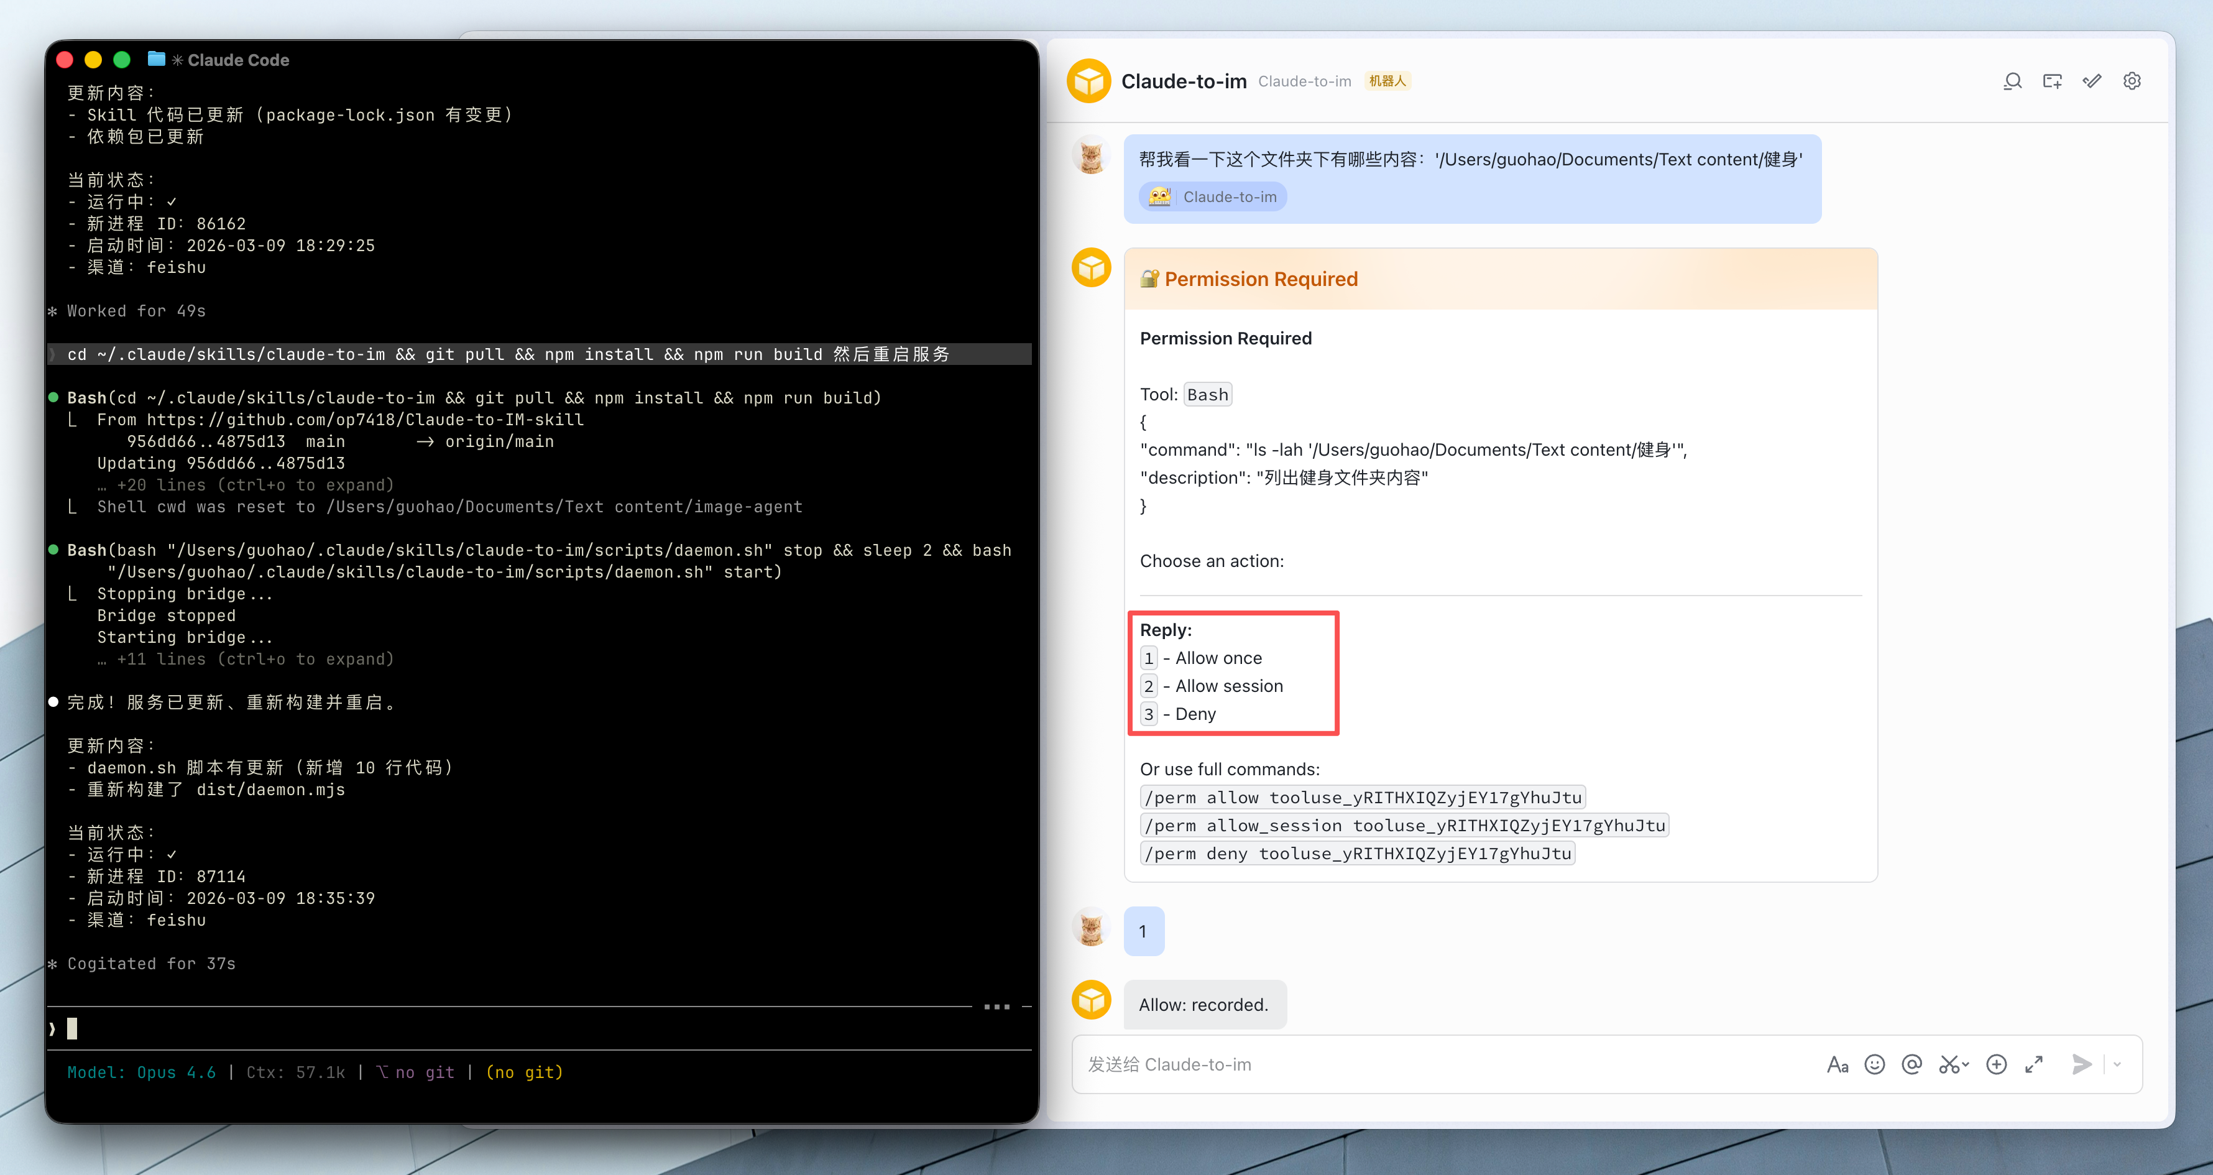Viewport: 2213px width, 1175px height.
Task: Click the /perm allow_session command
Action: tap(1404, 826)
